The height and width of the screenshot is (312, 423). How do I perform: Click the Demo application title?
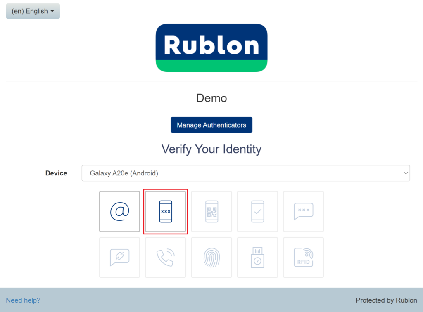click(x=211, y=98)
